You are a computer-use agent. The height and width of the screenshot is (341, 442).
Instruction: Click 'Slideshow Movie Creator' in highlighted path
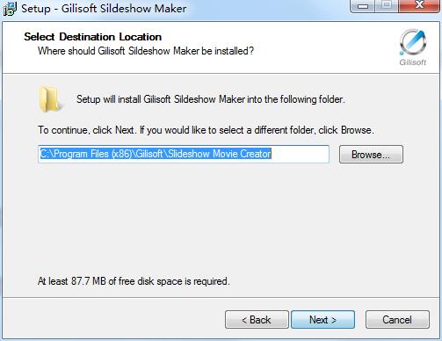220,154
